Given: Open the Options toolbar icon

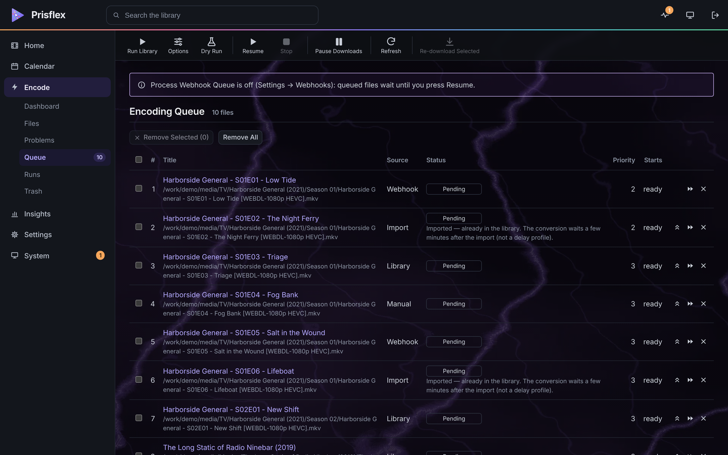Looking at the screenshot, I should click(x=178, y=45).
